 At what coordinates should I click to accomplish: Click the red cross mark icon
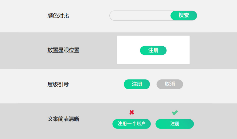click(x=132, y=112)
